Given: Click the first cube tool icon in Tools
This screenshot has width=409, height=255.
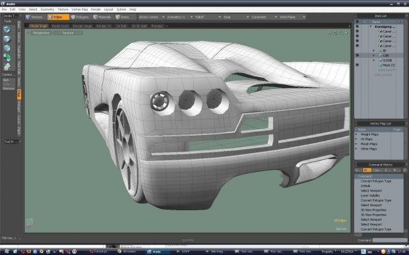Looking at the screenshot, I should (x=7, y=30).
